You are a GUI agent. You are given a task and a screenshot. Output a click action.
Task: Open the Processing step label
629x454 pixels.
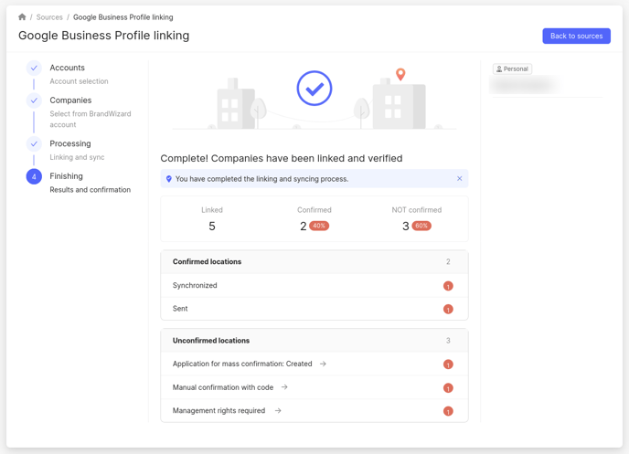point(70,143)
